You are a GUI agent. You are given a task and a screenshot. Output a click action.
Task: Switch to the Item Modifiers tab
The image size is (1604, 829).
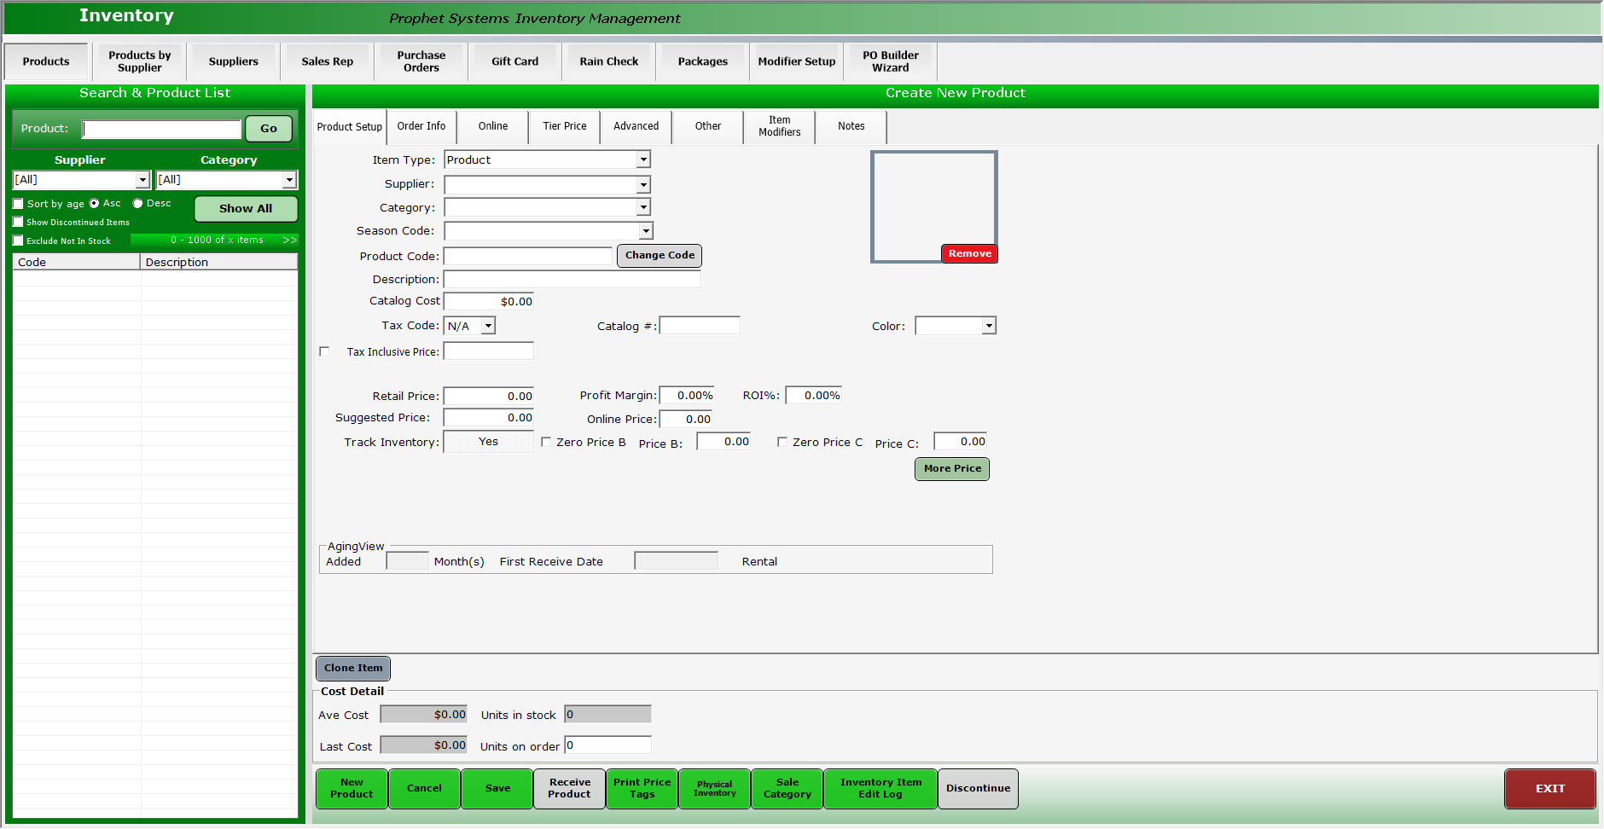pyautogui.click(x=778, y=126)
